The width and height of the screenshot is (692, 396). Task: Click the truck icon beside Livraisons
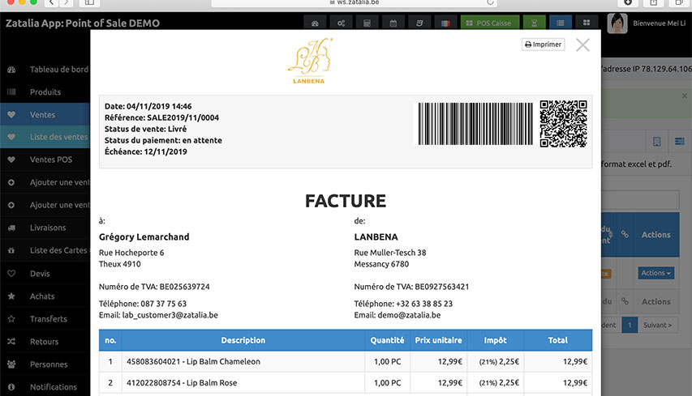pos(11,228)
